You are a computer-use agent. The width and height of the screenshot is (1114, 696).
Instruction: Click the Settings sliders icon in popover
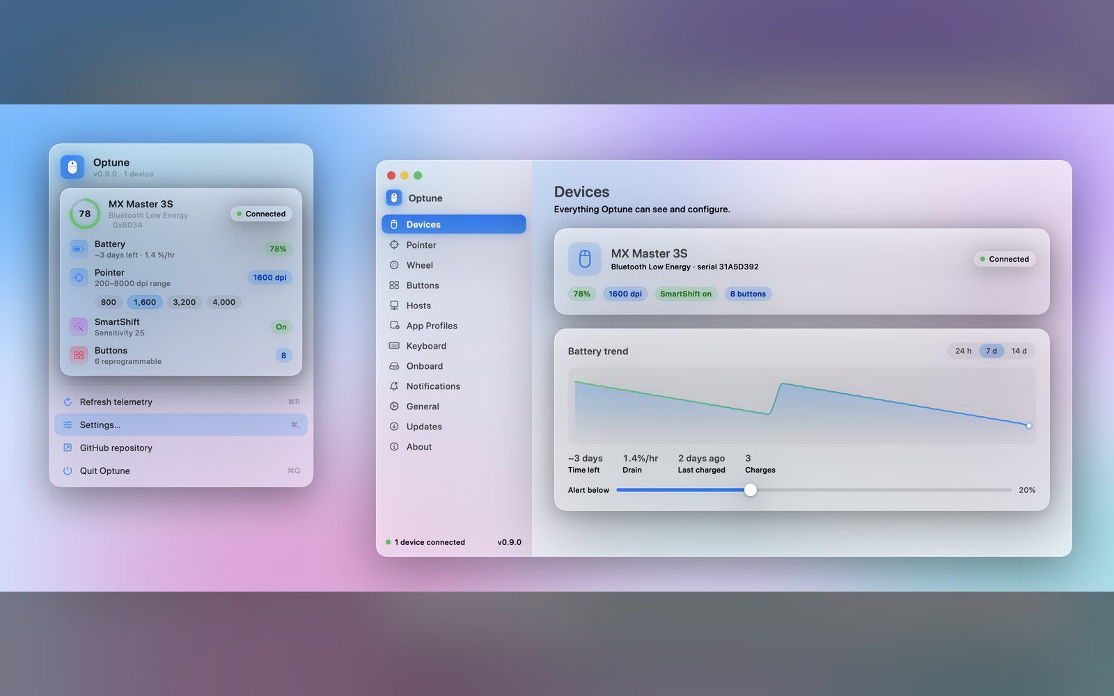pos(68,425)
